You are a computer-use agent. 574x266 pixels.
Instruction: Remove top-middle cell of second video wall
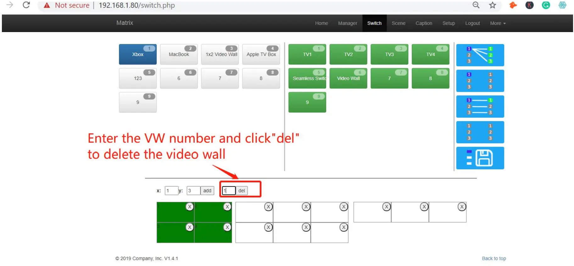306,207
